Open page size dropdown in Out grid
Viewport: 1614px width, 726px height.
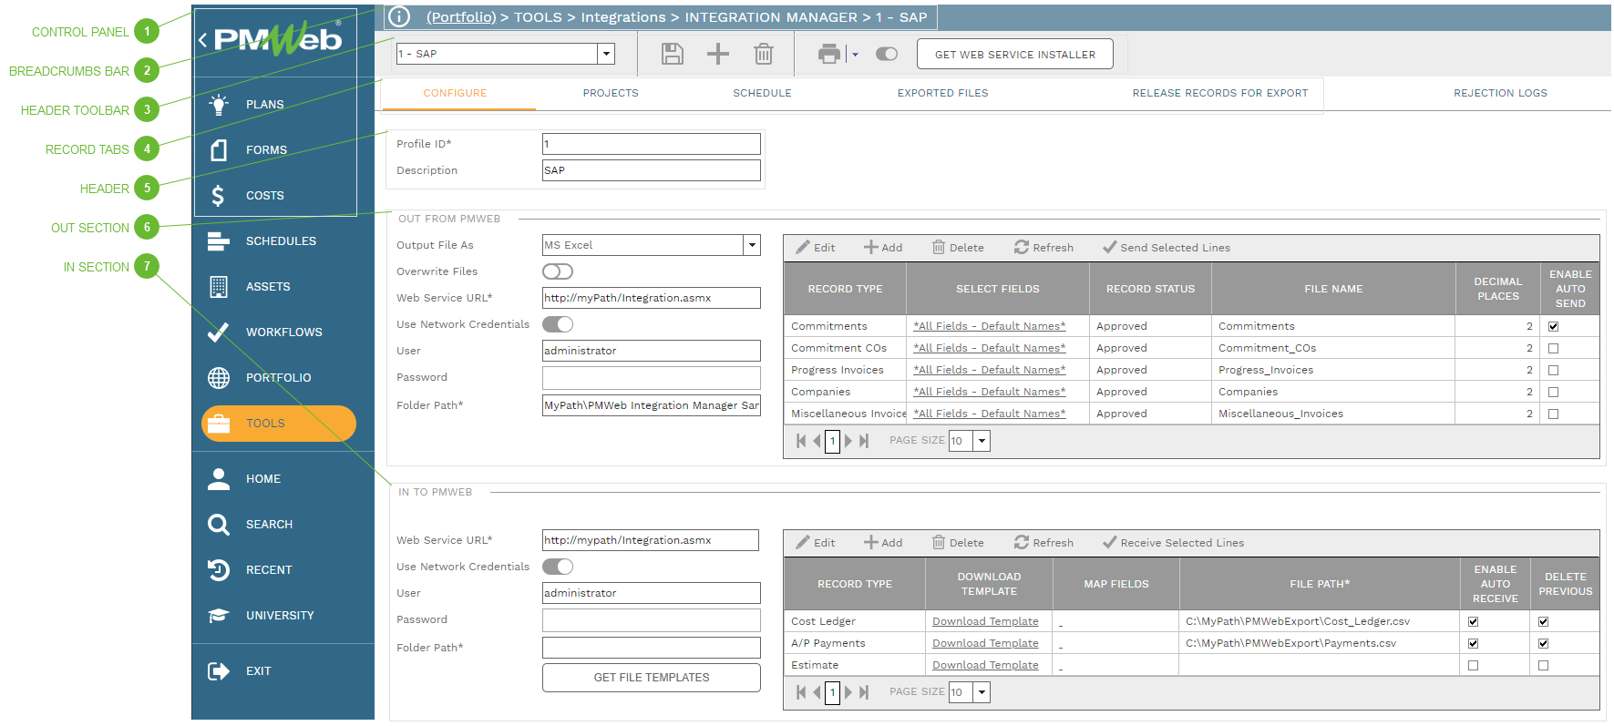[x=982, y=441]
